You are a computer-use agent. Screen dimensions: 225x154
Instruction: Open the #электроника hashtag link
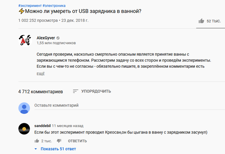pyautogui.click(x=54, y=6)
